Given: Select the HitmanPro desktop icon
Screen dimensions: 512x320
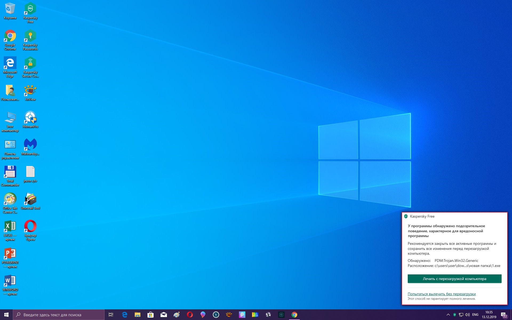Looking at the screenshot, I should pyautogui.click(x=30, y=119).
